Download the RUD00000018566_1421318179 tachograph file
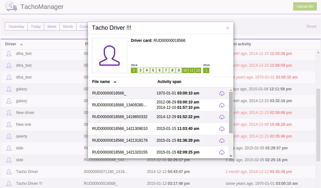The image size is (321, 188). [x=222, y=140]
